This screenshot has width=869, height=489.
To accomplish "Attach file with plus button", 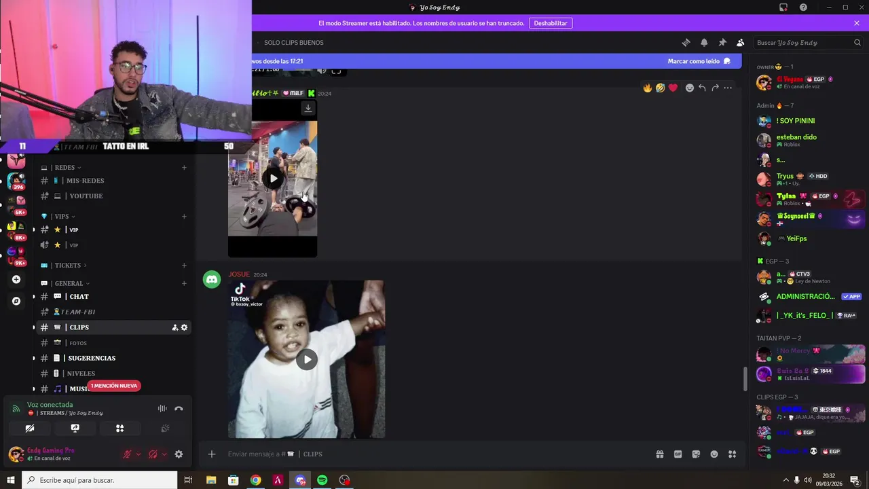I will pyautogui.click(x=212, y=454).
